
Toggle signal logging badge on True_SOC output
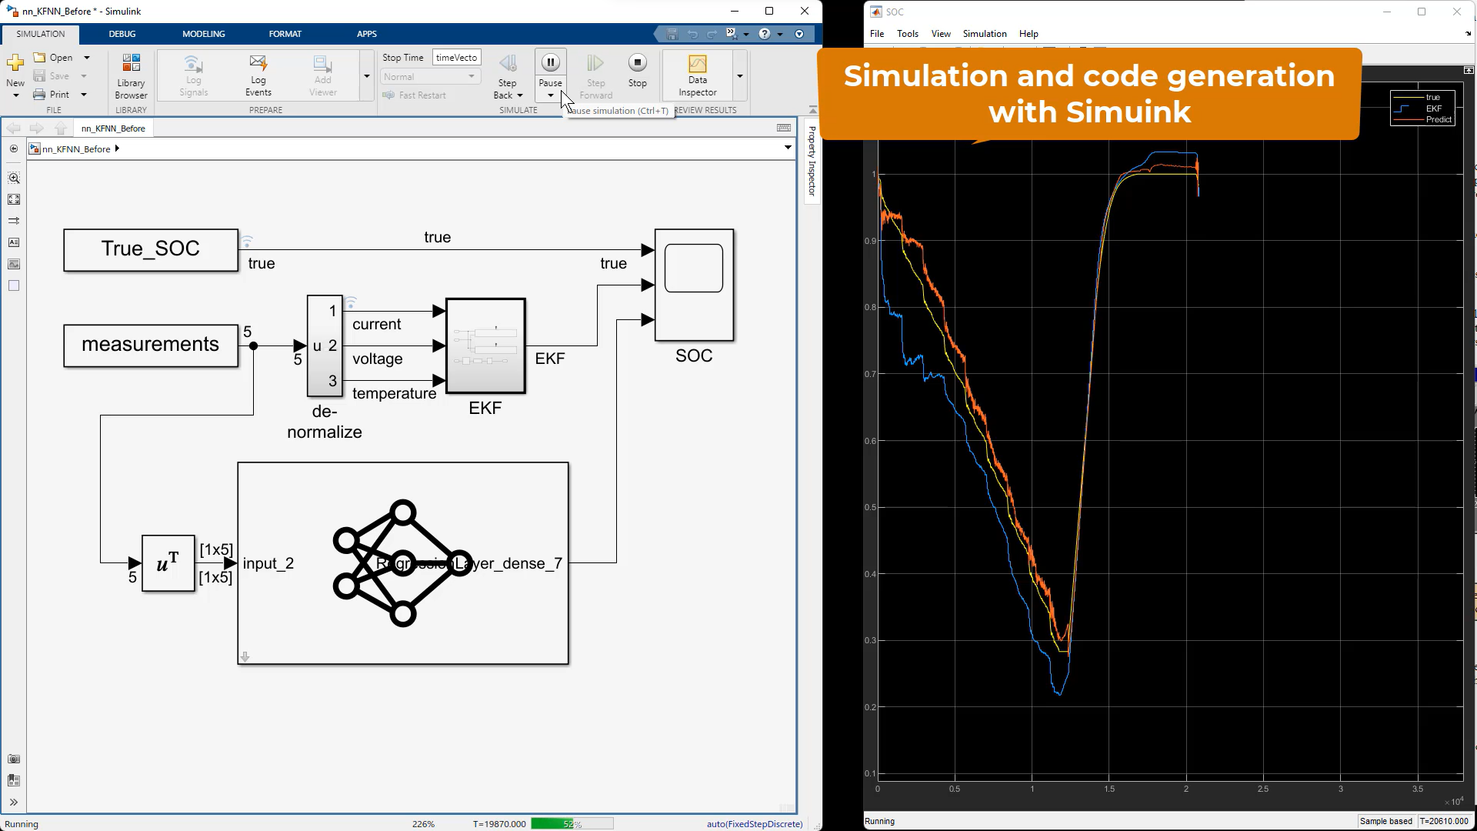pos(247,241)
